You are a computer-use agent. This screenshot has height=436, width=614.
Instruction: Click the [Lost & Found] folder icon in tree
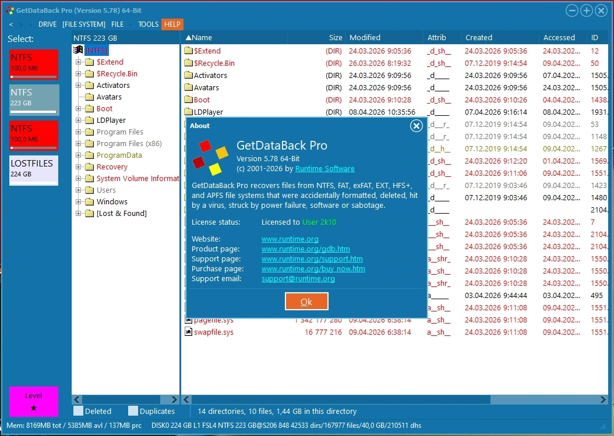point(90,213)
